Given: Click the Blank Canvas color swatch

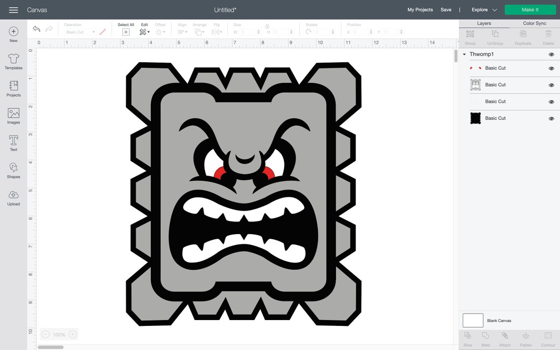Looking at the screenshot, I should pyautogui.click(x=473, y=320).
